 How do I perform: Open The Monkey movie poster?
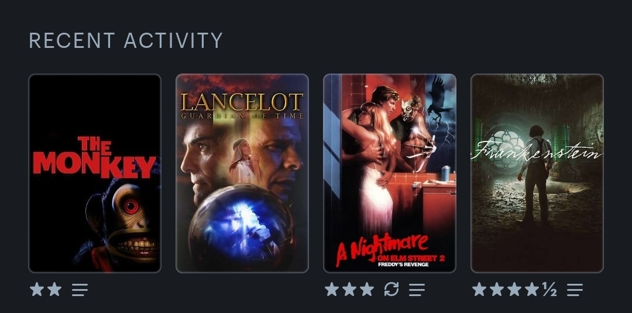tap(95, 173)
